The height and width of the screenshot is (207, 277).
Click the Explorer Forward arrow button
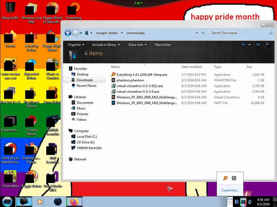click(76, 33)
